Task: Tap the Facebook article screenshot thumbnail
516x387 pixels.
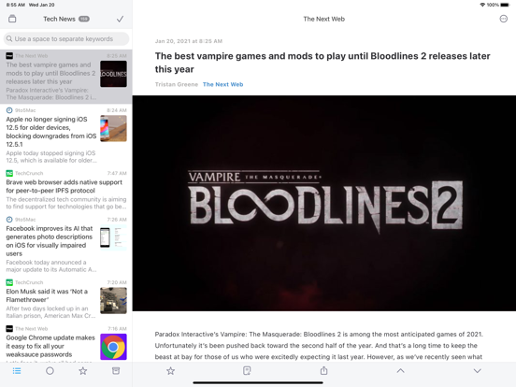Action: click(113, 237)
